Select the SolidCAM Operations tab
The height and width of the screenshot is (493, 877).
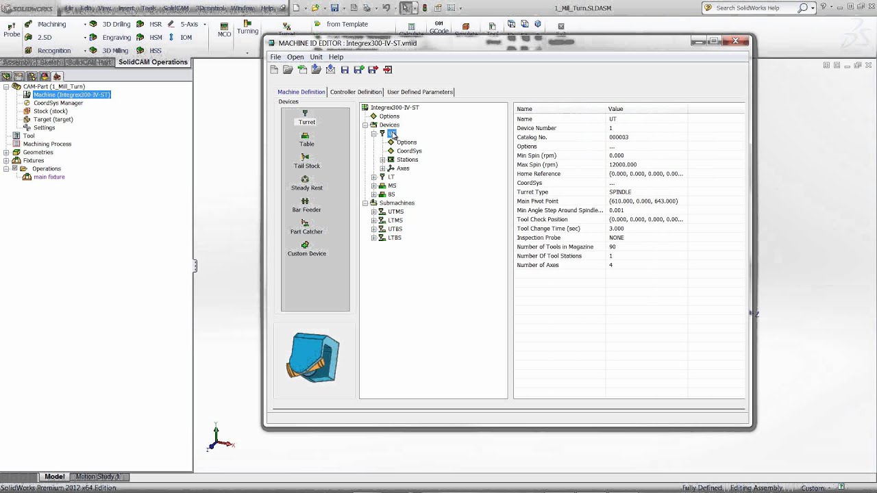[x=153, y=62]
